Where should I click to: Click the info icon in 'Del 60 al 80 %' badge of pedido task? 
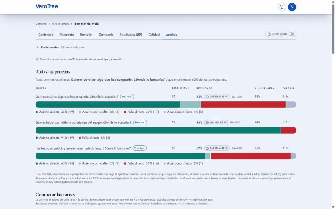click(x=207, y=148)
